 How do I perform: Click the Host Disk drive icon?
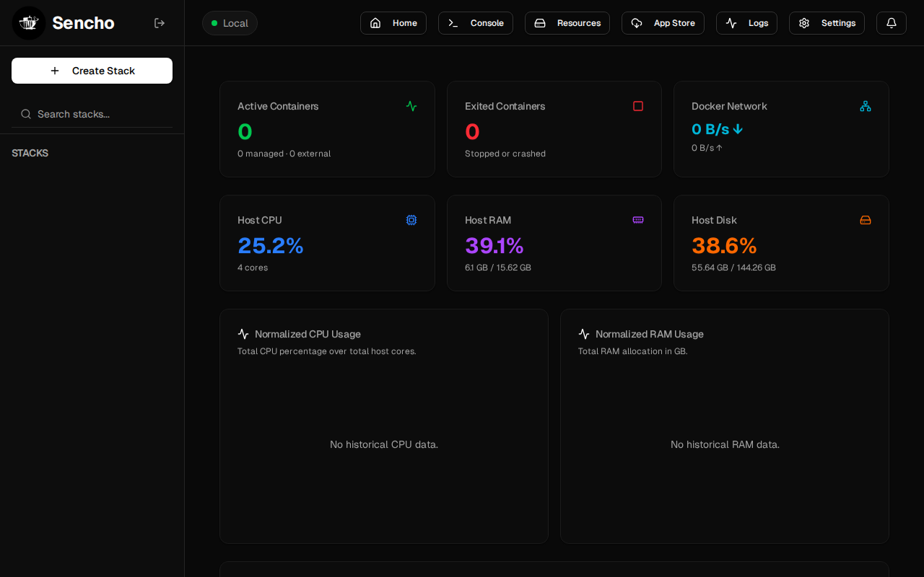[x=866, y=220]
